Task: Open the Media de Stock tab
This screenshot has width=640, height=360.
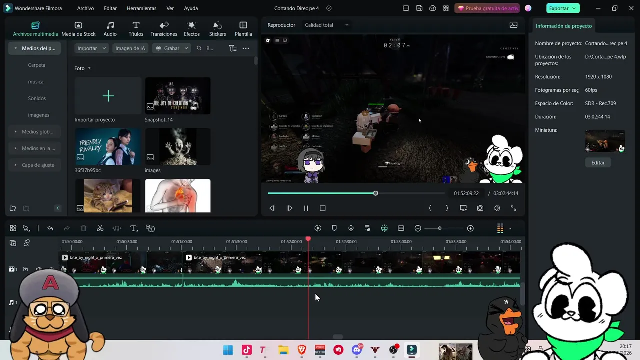Action: 78,29
